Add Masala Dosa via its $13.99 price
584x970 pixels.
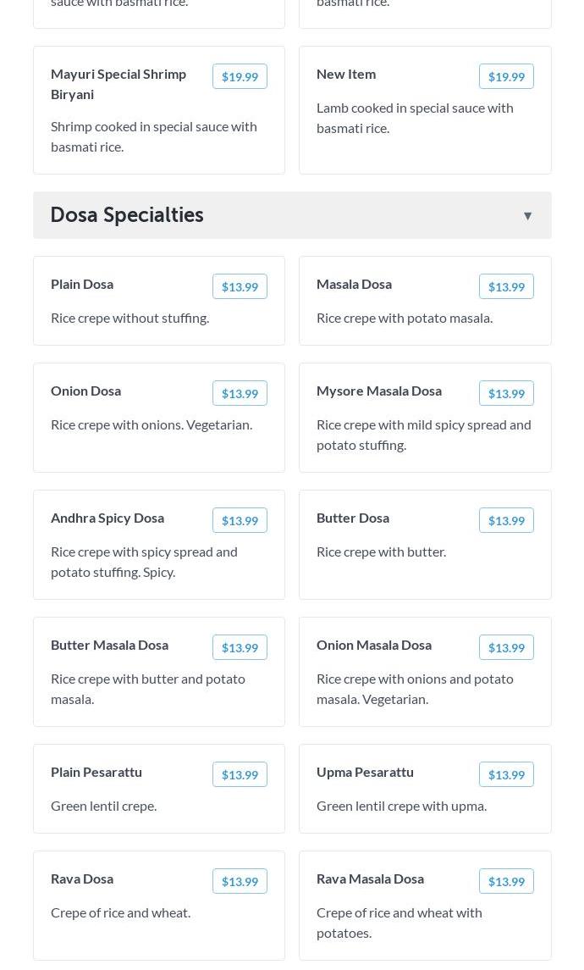[506, 286]
